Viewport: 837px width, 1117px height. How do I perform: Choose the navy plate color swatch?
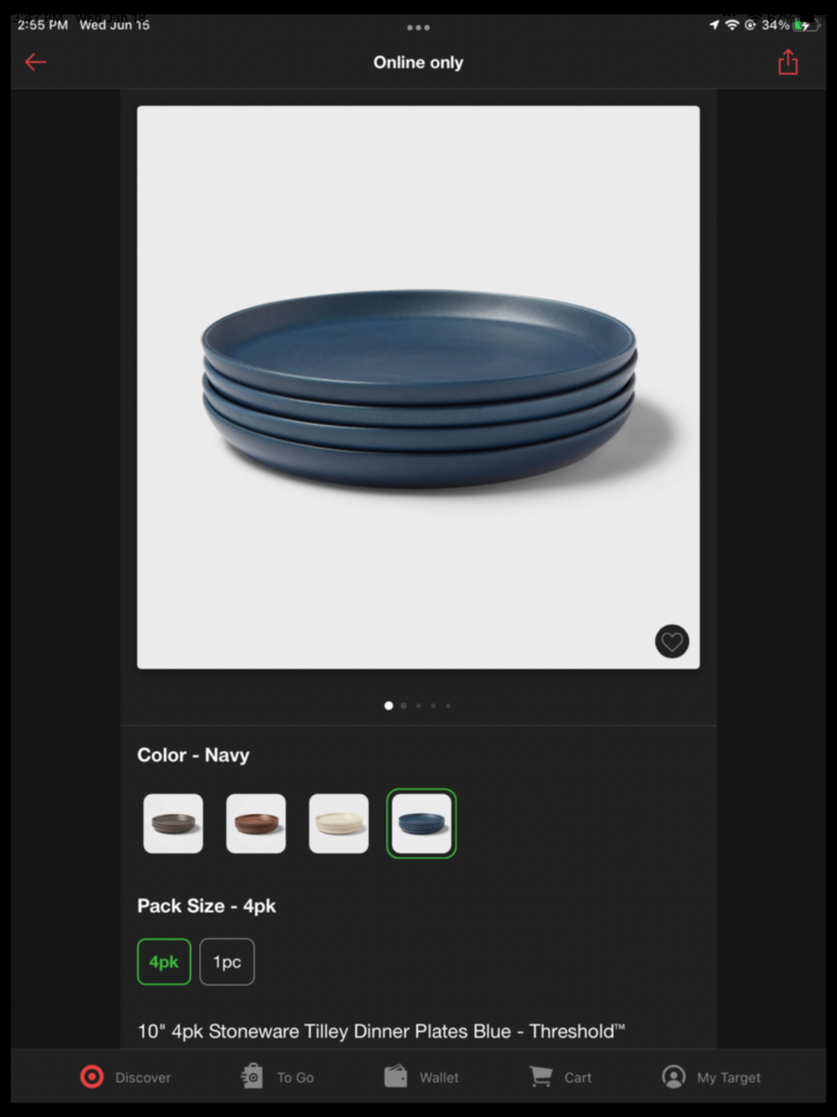pos(421,824)
